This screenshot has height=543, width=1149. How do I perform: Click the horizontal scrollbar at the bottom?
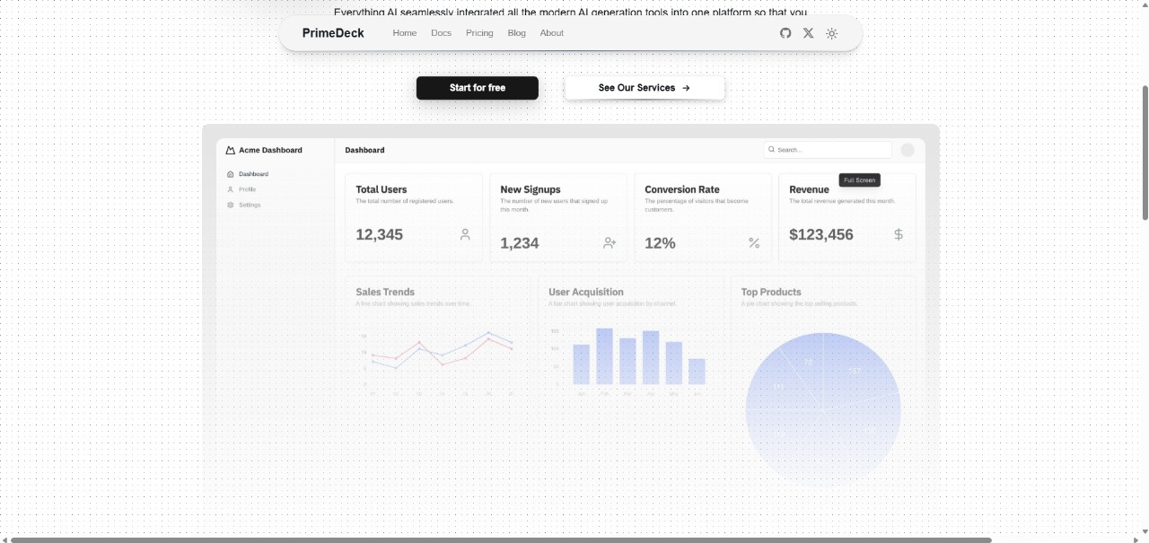501,539
